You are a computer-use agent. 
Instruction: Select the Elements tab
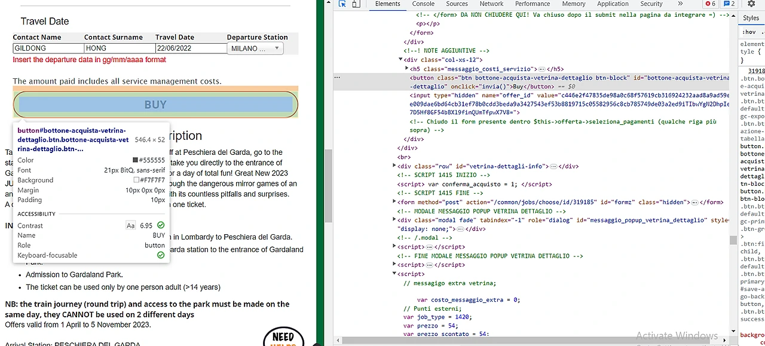pos(387,4)
